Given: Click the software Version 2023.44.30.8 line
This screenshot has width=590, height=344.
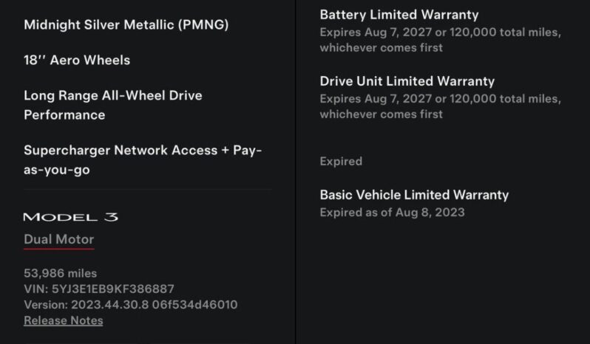Looking at the screenshot, I should coord(130,304).
